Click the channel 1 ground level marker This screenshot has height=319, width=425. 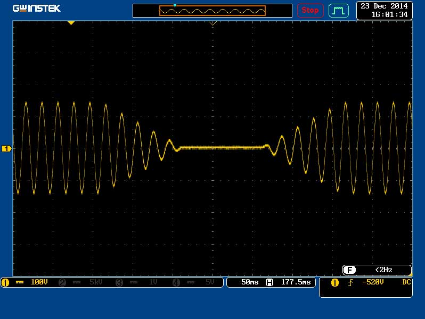tap(6, 149)
